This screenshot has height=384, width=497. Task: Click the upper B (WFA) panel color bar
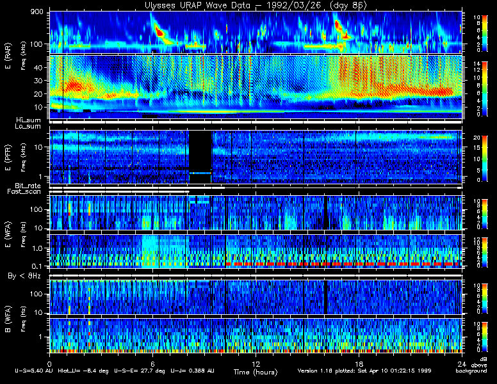(485, 298)
